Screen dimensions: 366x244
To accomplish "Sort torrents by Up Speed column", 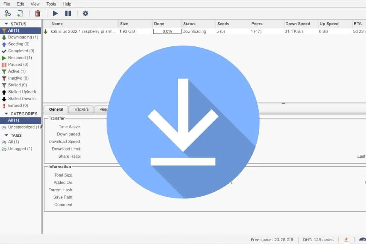I will [x=335, y=24].
